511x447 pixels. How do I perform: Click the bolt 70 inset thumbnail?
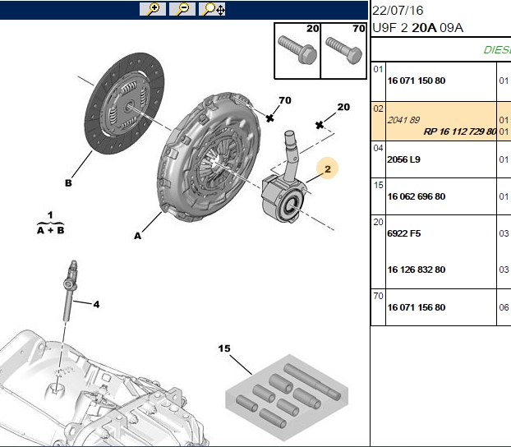(344, 51)
